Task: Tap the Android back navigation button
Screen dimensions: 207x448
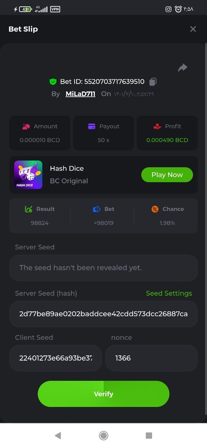Action: click(x=58, y=435)
